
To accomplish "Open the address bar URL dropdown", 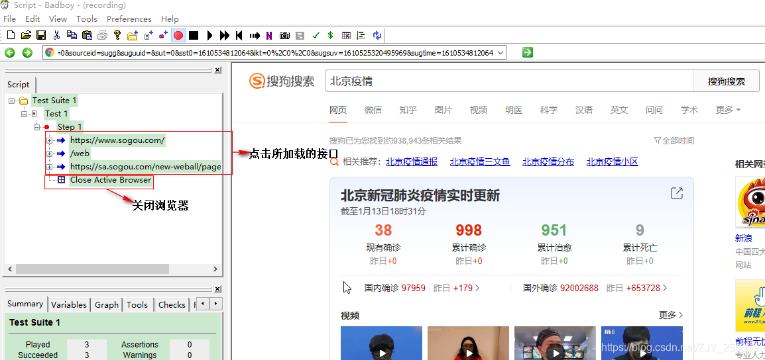I will (500, 53).
